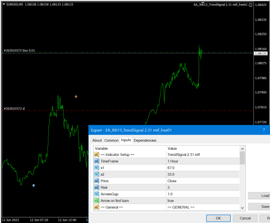Click the inputs list scrollbar thumb
Screen dimensions: 270x223
pyautogui.click(x=242, y=158)
